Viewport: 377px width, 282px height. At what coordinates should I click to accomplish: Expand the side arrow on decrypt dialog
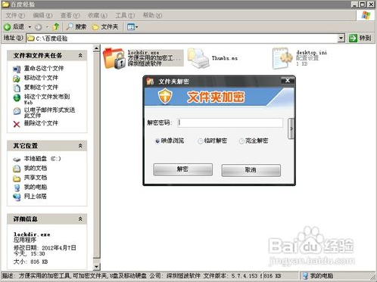pos(291,129)
